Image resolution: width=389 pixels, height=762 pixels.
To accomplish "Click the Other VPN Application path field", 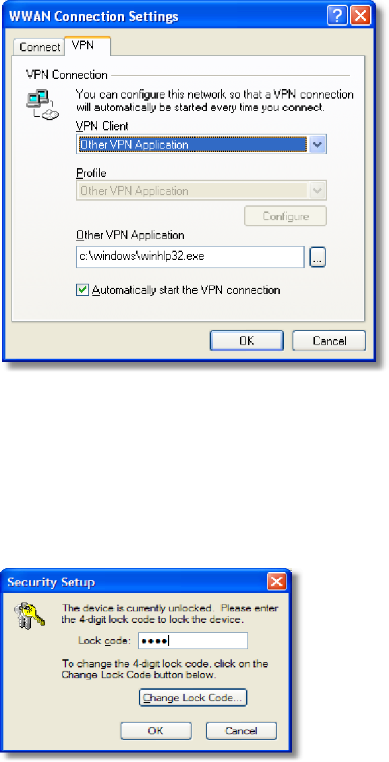I will pos(190,257).
